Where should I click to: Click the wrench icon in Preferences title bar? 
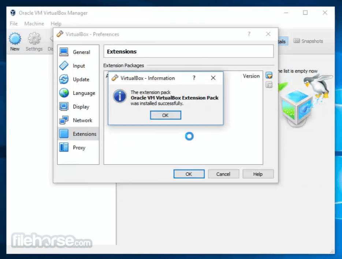60,34
